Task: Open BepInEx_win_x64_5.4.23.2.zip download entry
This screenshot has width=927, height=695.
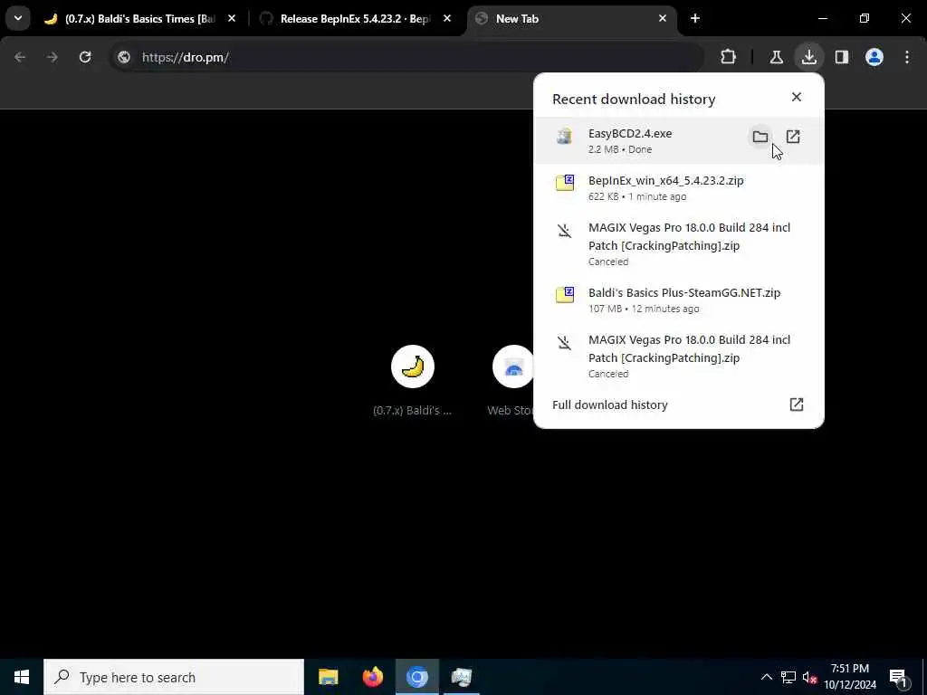Action: (x=679, y=188)
